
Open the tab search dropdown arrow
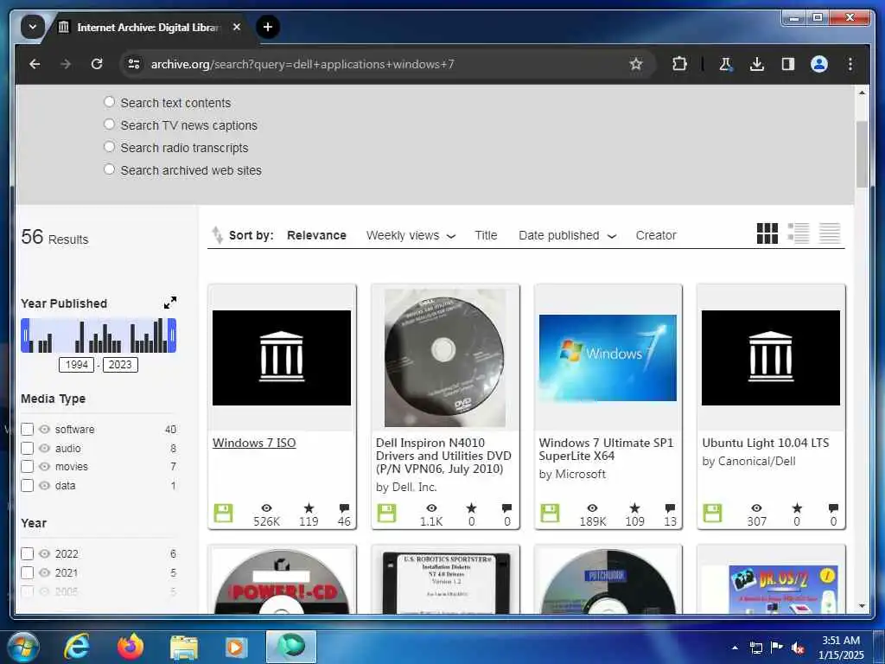click(33, 27)
